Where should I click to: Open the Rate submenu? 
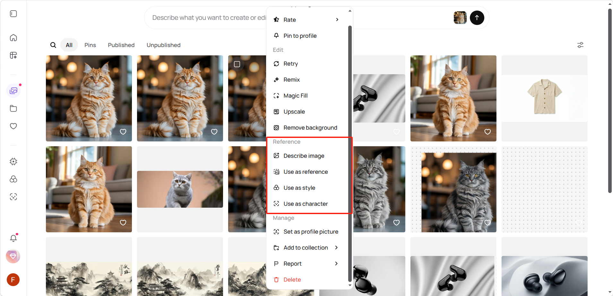(x=307, y=20)
